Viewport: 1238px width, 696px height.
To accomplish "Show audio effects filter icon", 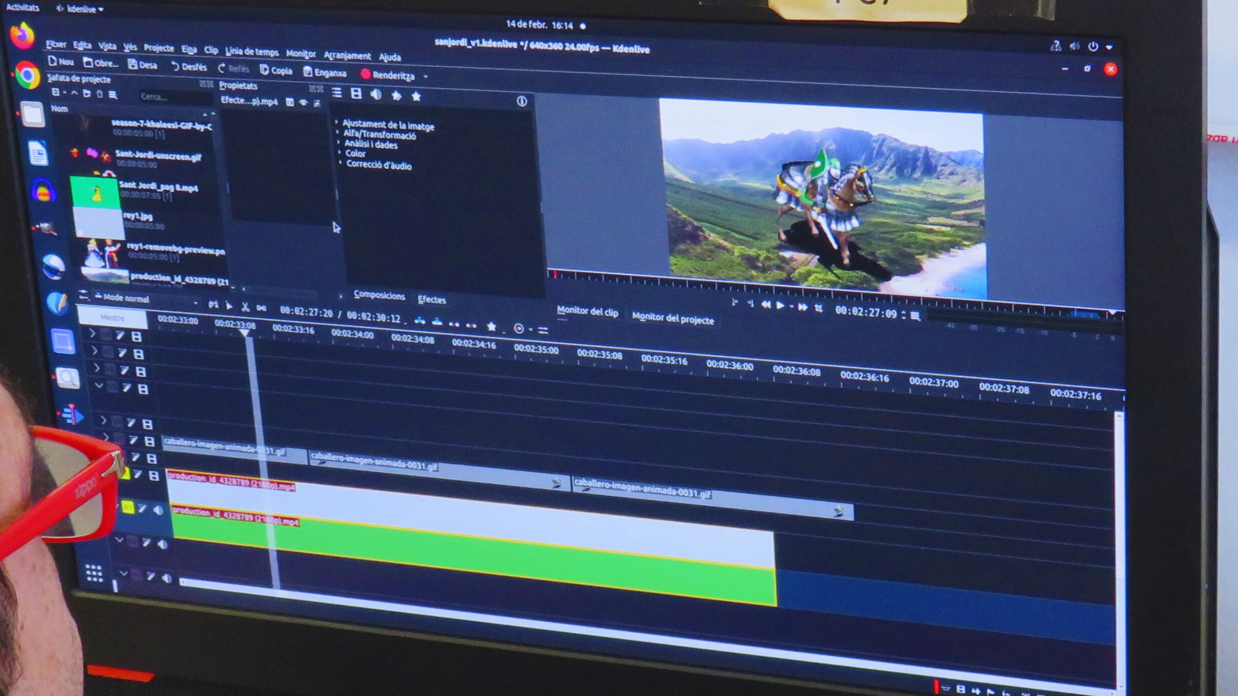I will pos(376,94).
